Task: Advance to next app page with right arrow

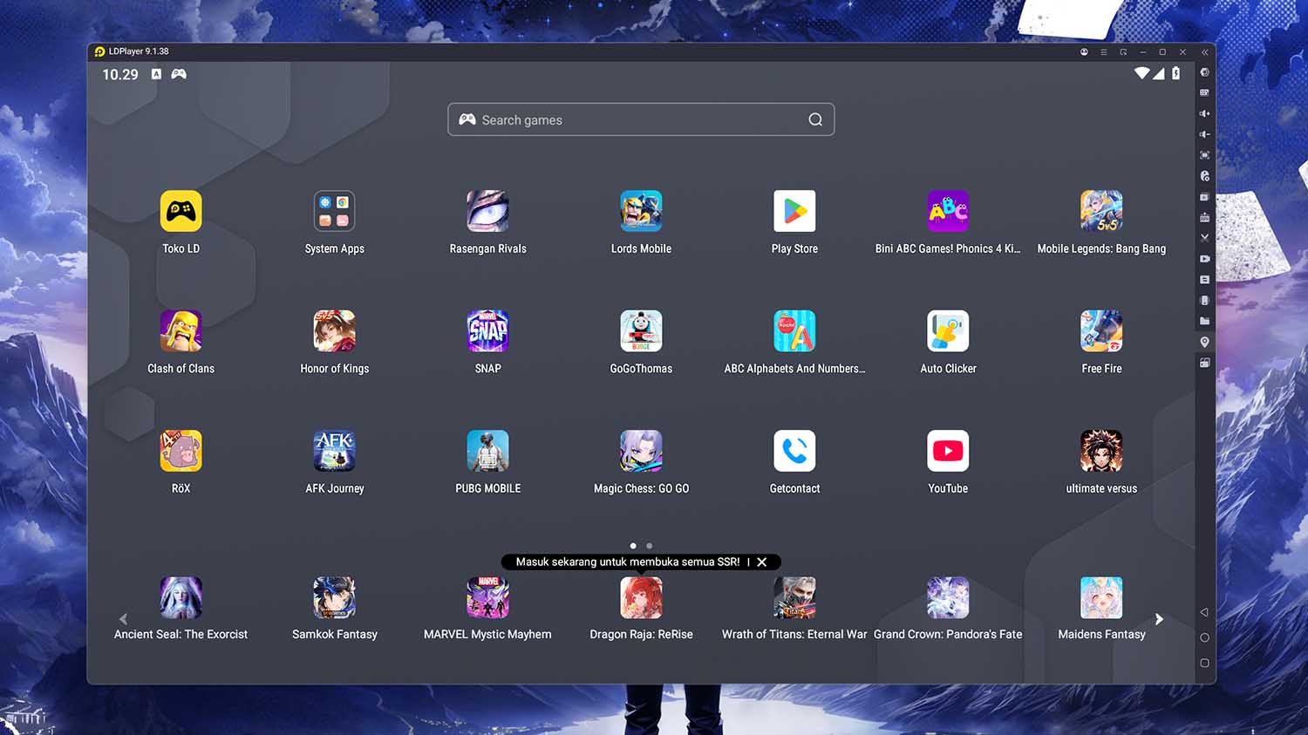Action: point(1160,619)
